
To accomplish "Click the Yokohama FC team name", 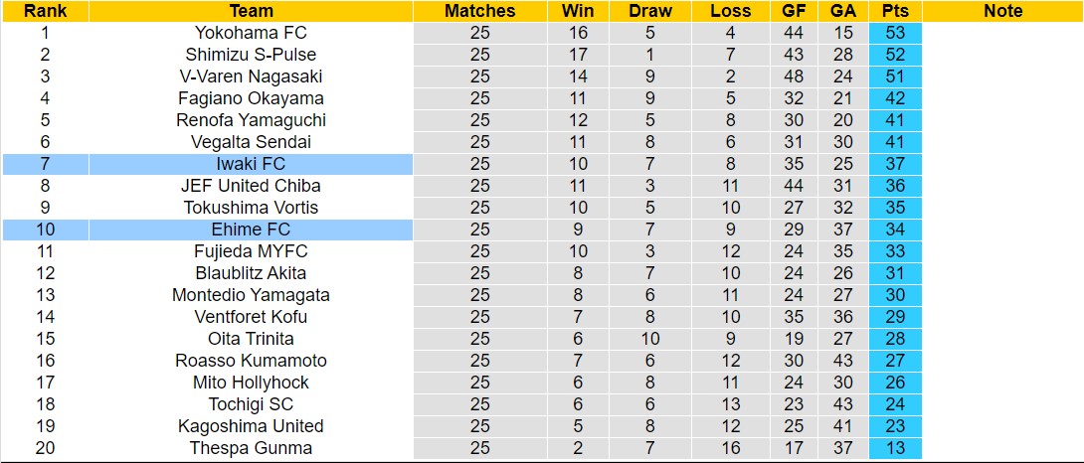I will click(x=251, y=33).
